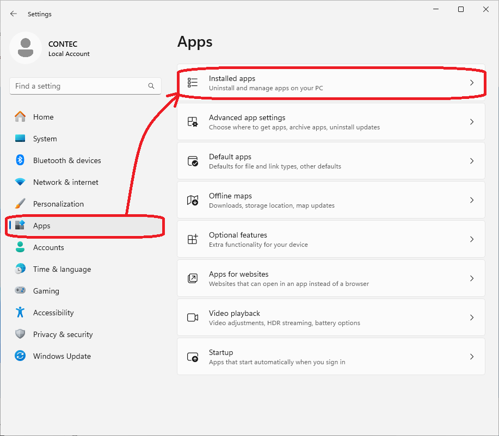Open Advanced app settings title
This screenshot has height=436, width=499.
tap(247, 117)
